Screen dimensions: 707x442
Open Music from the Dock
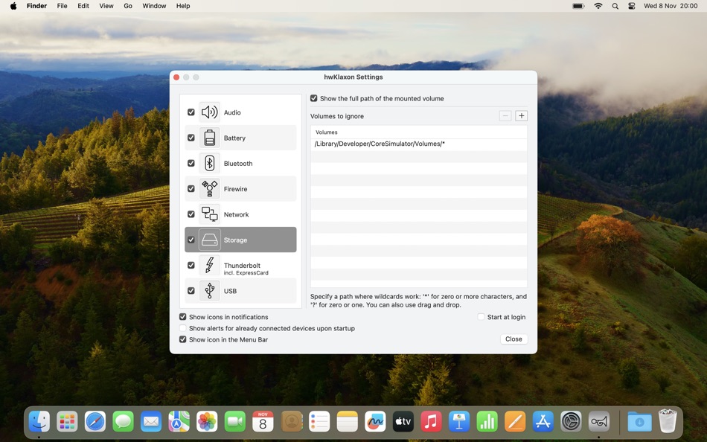pos(431,422)
